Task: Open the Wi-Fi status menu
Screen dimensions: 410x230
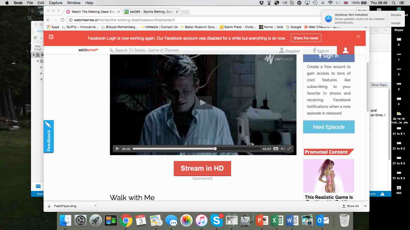Action: pos(330,3)
